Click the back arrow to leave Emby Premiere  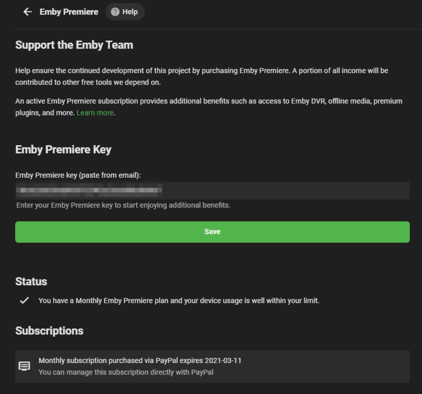point(27,11)
